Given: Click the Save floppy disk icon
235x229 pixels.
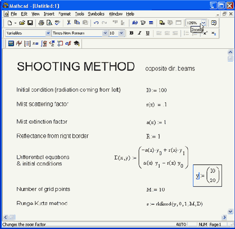Looking at the screenshot, I should tap(30, 23).
